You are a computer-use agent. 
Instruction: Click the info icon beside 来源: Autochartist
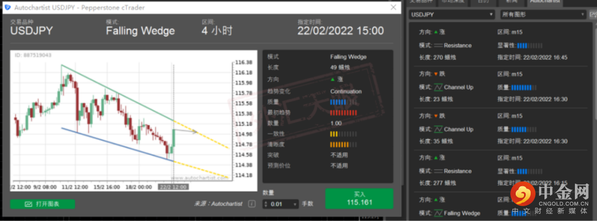pos(252,204)
